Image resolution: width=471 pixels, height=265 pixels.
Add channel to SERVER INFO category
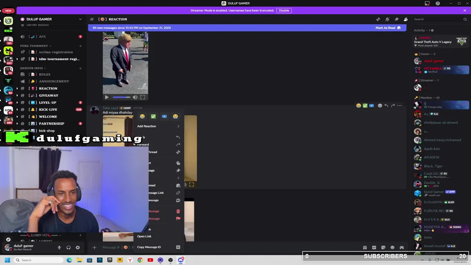[80, 68]
